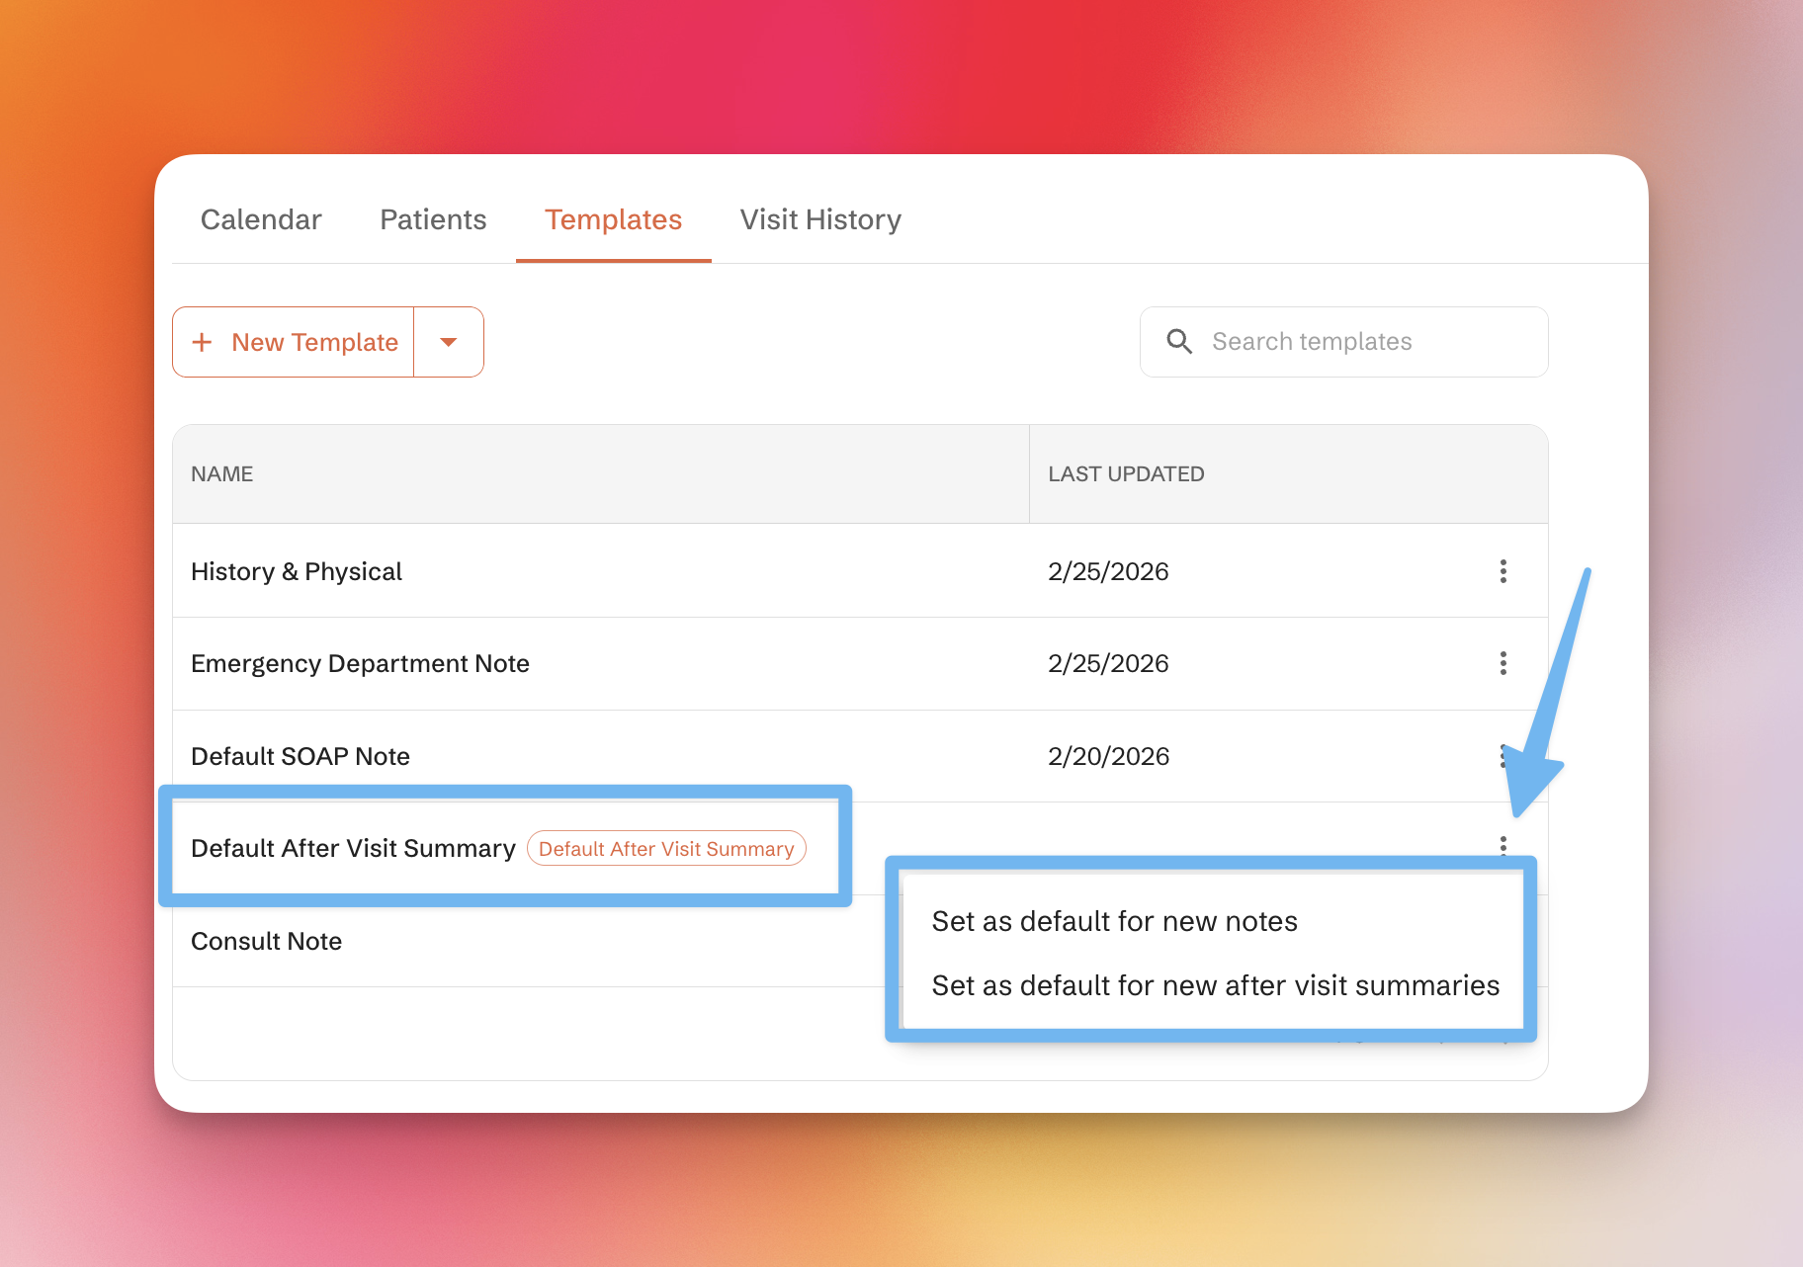Go to the Visit History tab
1803x1267 pixels.
pyautogui.click(x=820, y=219)
